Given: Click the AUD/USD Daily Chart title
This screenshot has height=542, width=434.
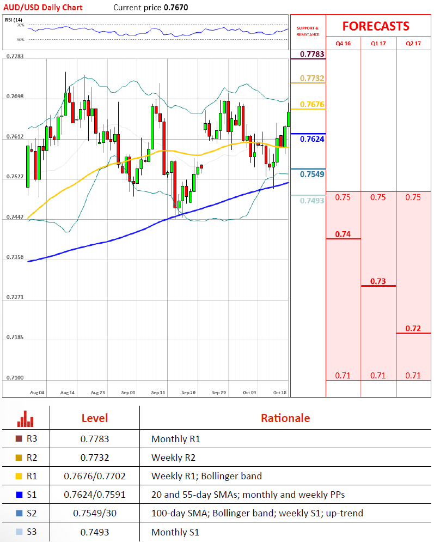Looking at the screenshot, I should (x=43, y=7).
